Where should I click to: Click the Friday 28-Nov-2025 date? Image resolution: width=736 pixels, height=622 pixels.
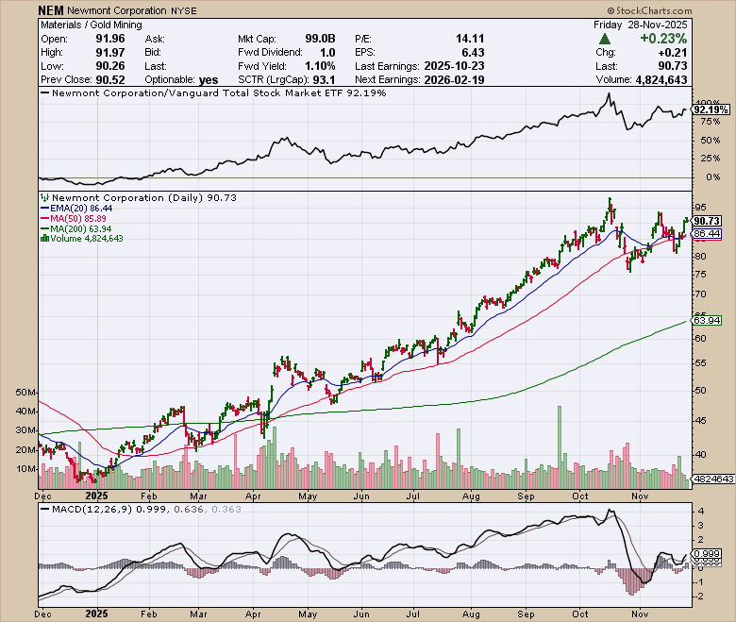[x=641, y=25]
